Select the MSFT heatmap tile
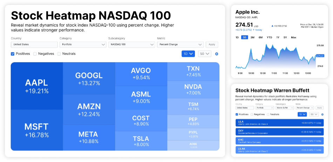 pos(37,130)
